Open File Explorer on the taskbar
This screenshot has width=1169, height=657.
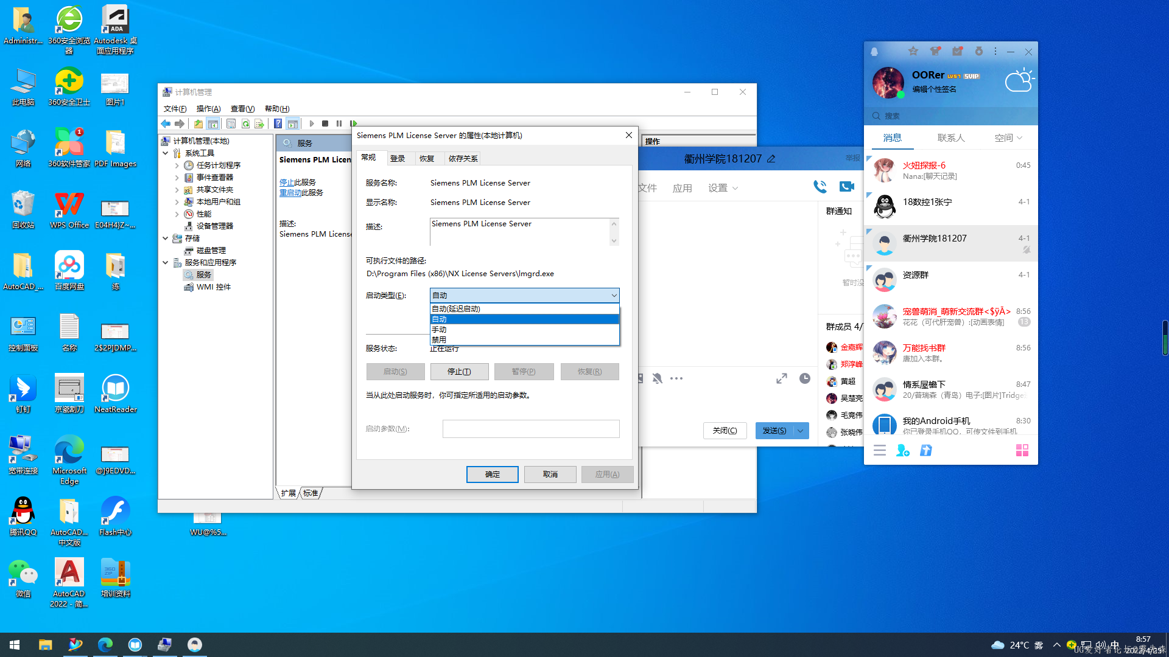point(45,645)
